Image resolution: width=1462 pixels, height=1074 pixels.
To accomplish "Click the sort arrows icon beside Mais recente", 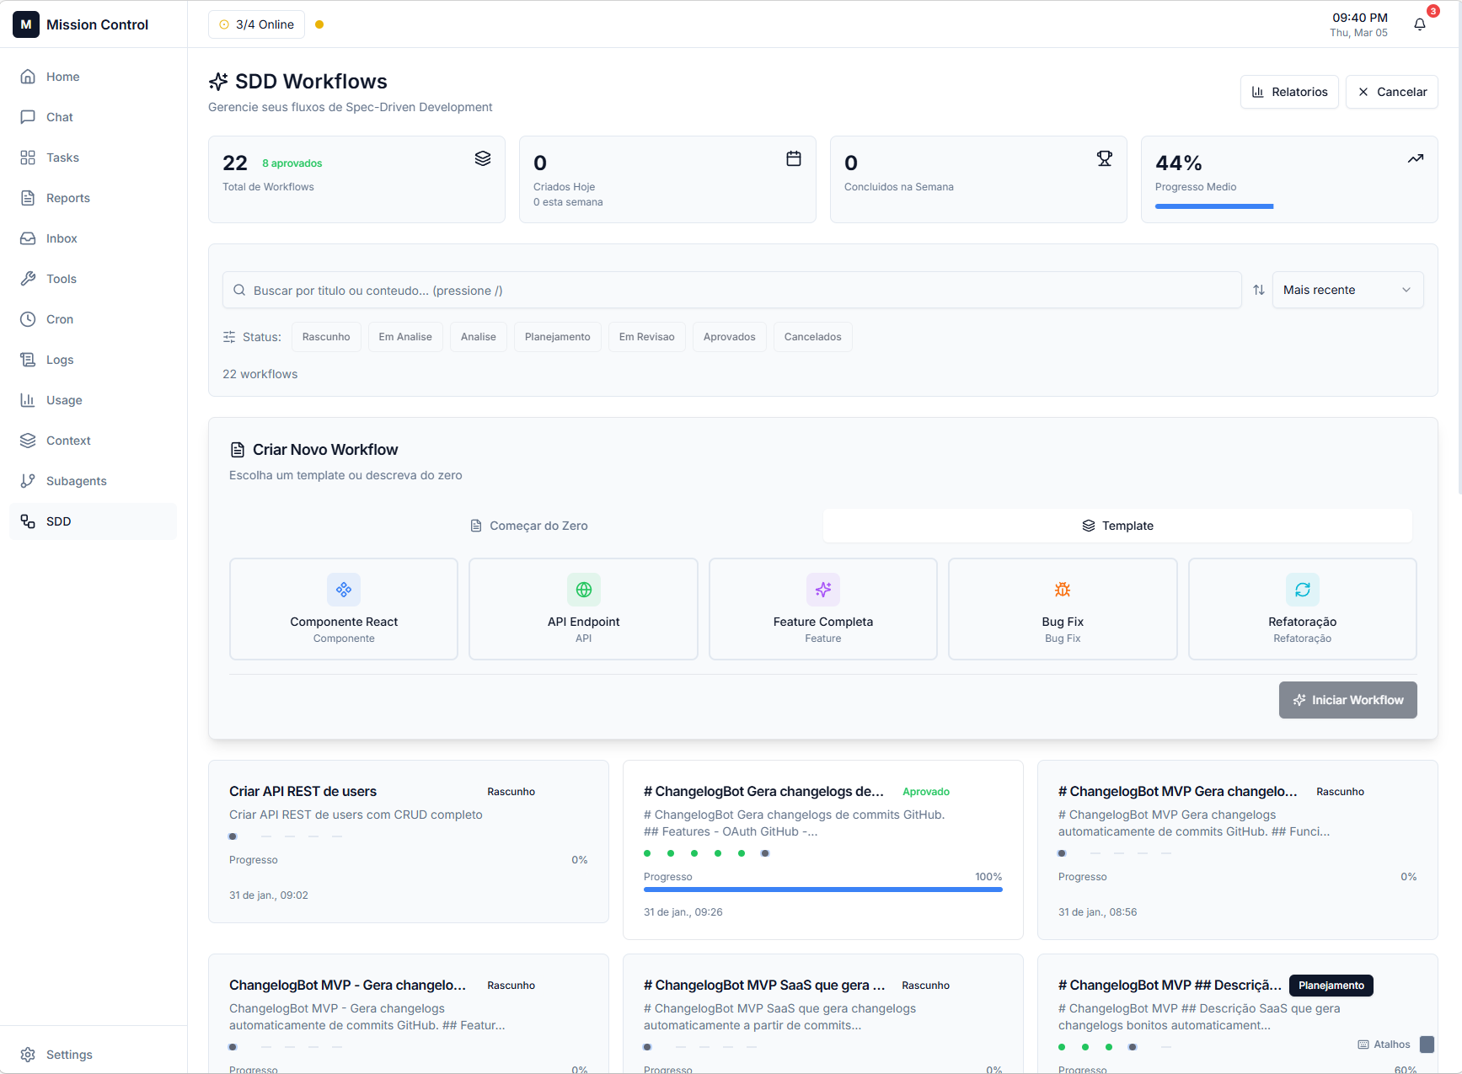I will pyautogui.click(x=1259, y=289).
